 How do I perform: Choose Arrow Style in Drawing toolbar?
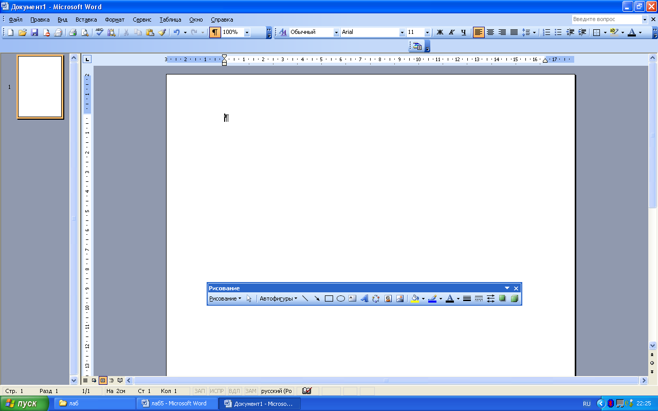pyautogui.click(x=490, y=298)
